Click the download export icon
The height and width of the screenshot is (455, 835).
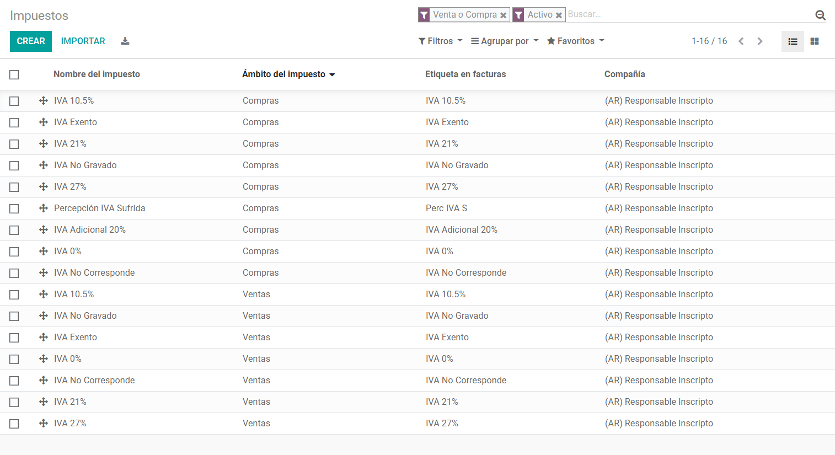point(125,41)
